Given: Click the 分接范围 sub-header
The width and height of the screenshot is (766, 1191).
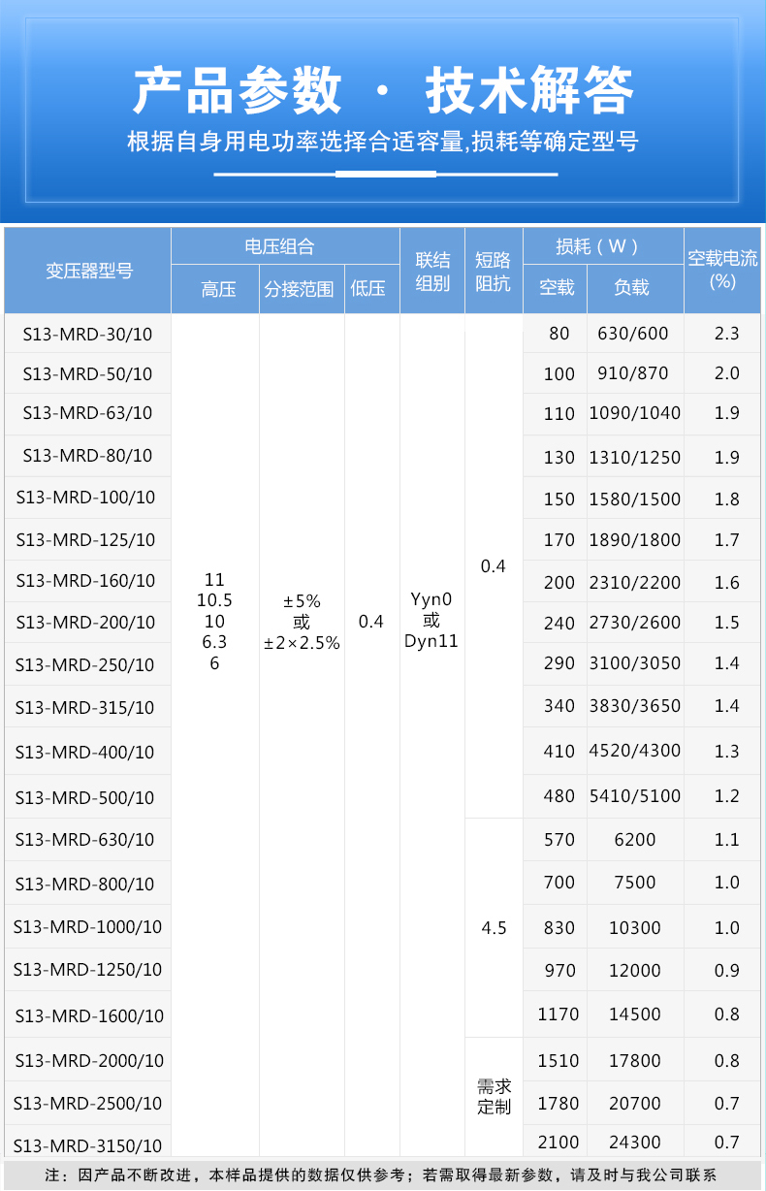Looking at the screenshot, I should click(302, 289).
